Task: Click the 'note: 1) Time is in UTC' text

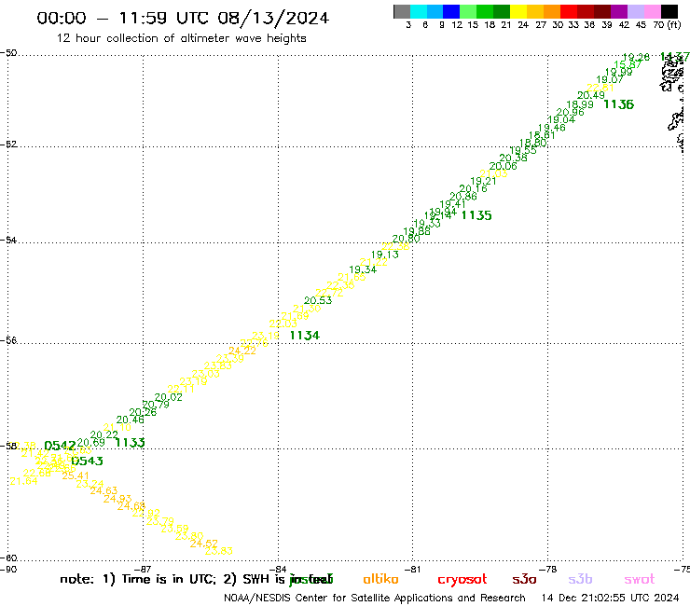Action: click(x=138, y=579)
